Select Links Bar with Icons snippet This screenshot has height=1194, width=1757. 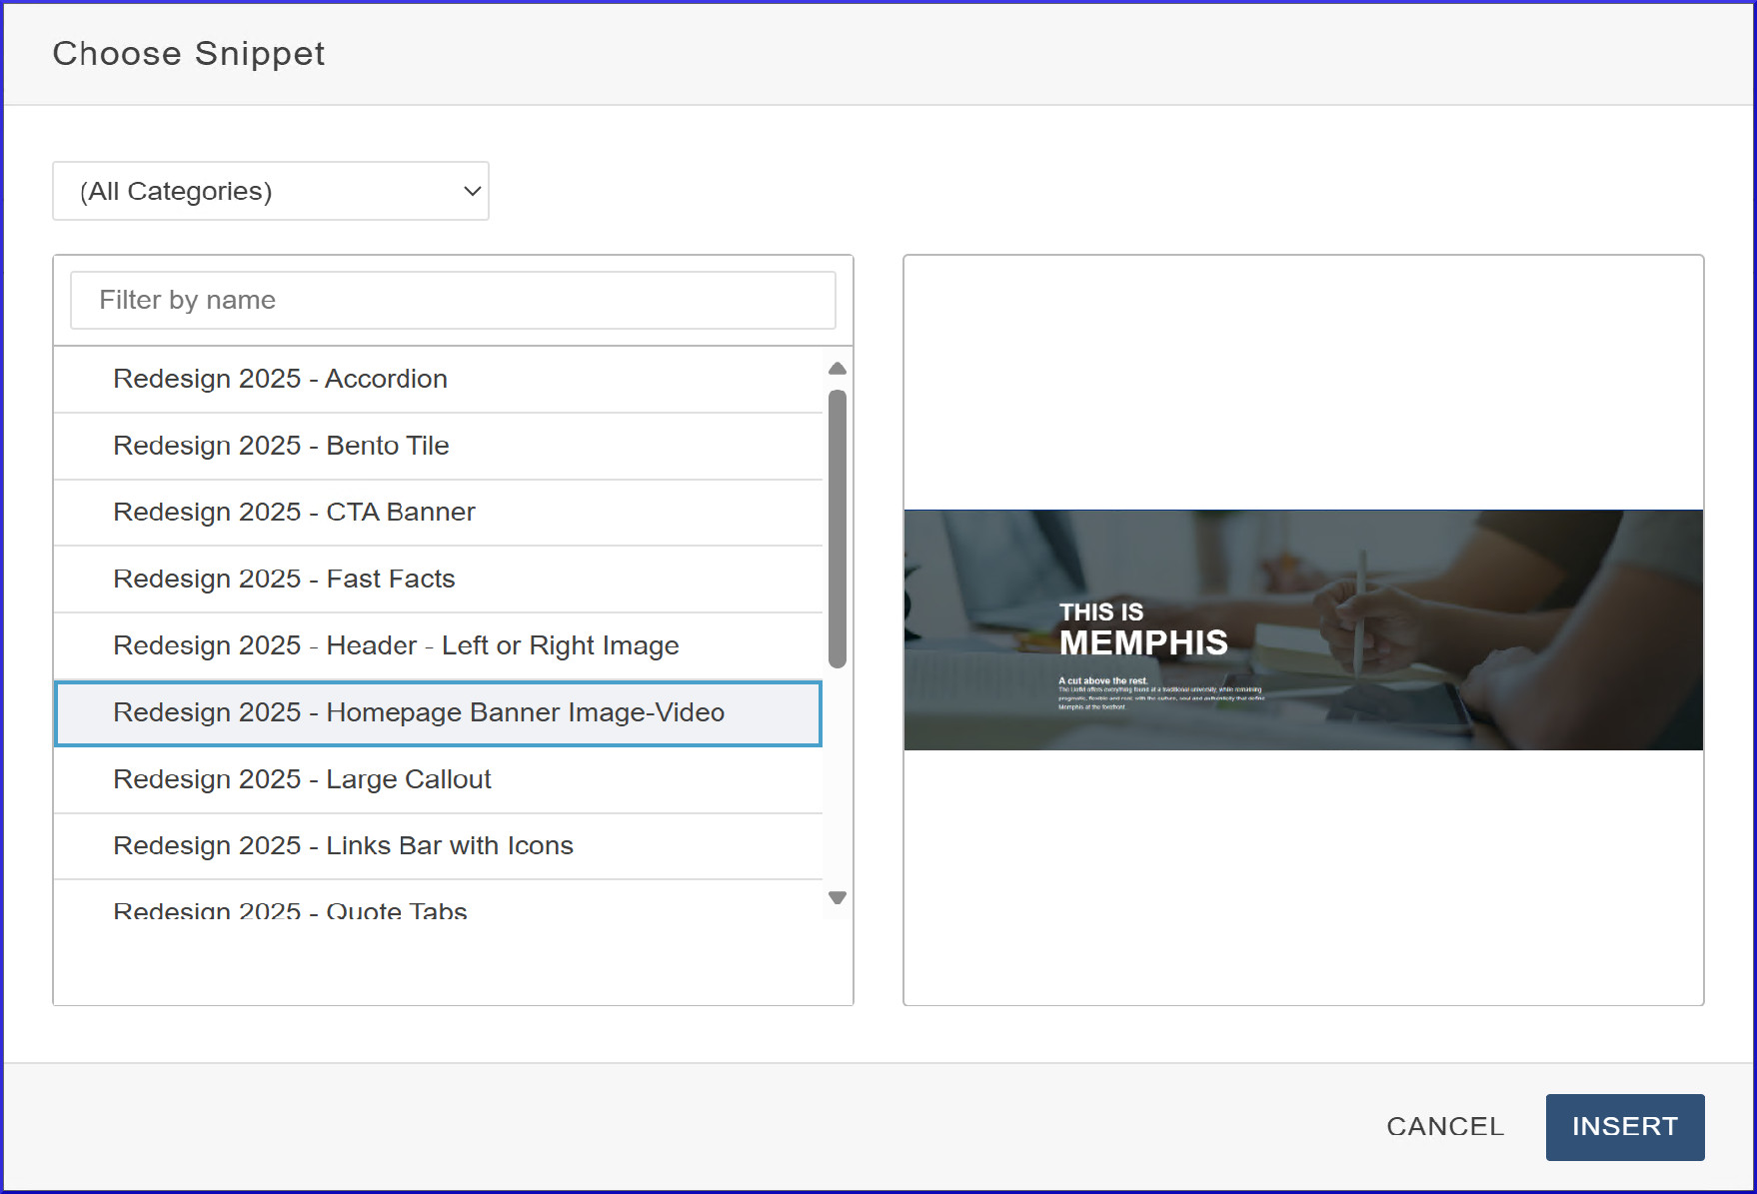coord(343,845)
